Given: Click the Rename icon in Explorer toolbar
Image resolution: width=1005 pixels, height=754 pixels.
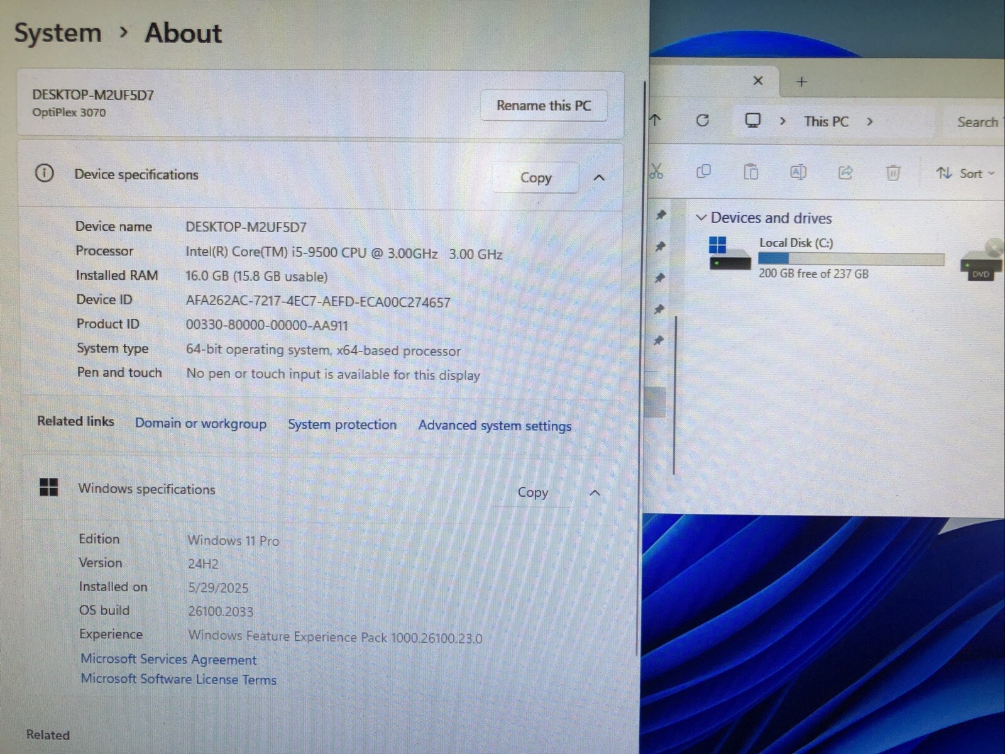Looking at the screenshot, I should pyautogui.click(x=798, y=172).
